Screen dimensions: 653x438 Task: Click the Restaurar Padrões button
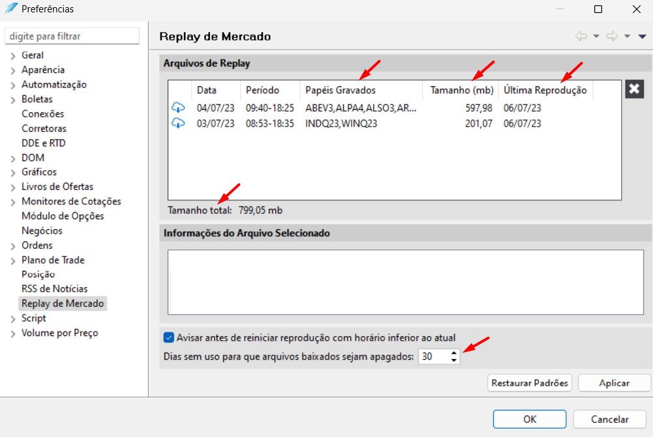pos(529,383)
